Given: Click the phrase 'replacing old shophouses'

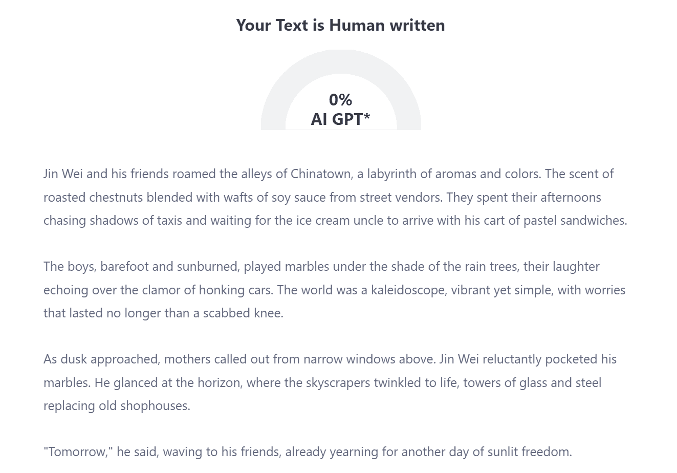Looking at the screenshot, I should coord(116,406).
